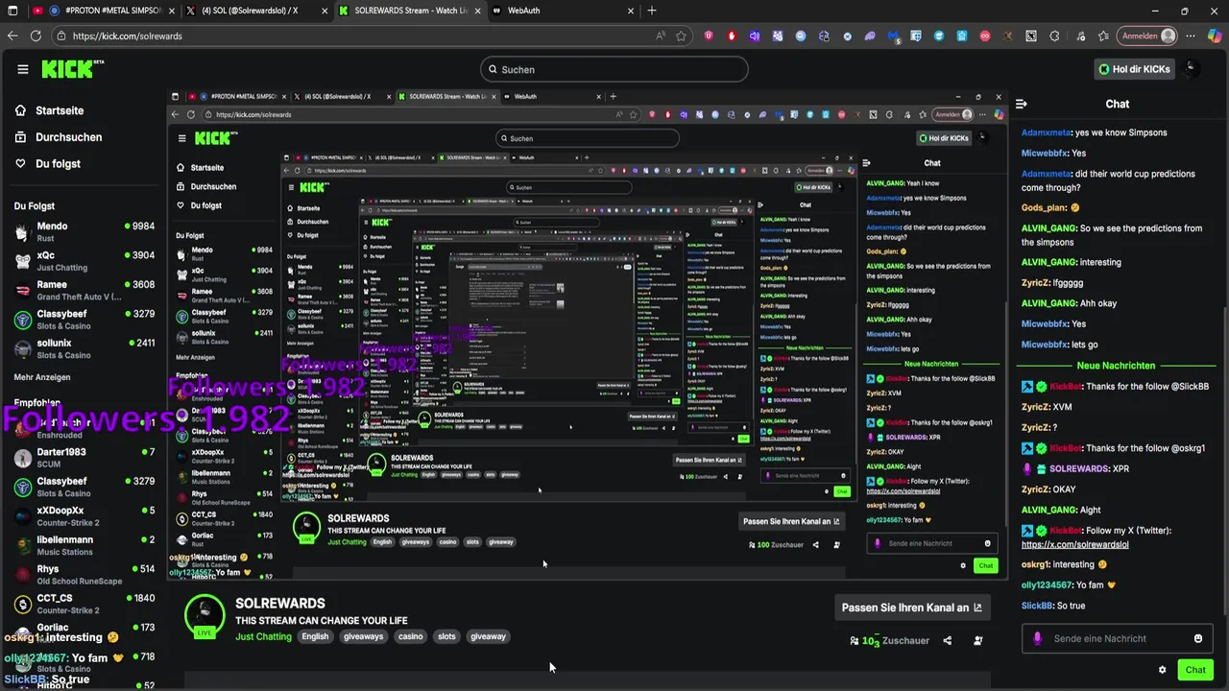Go back with browser back arrow
This screenshot has height=691, width=1229.
12,36
